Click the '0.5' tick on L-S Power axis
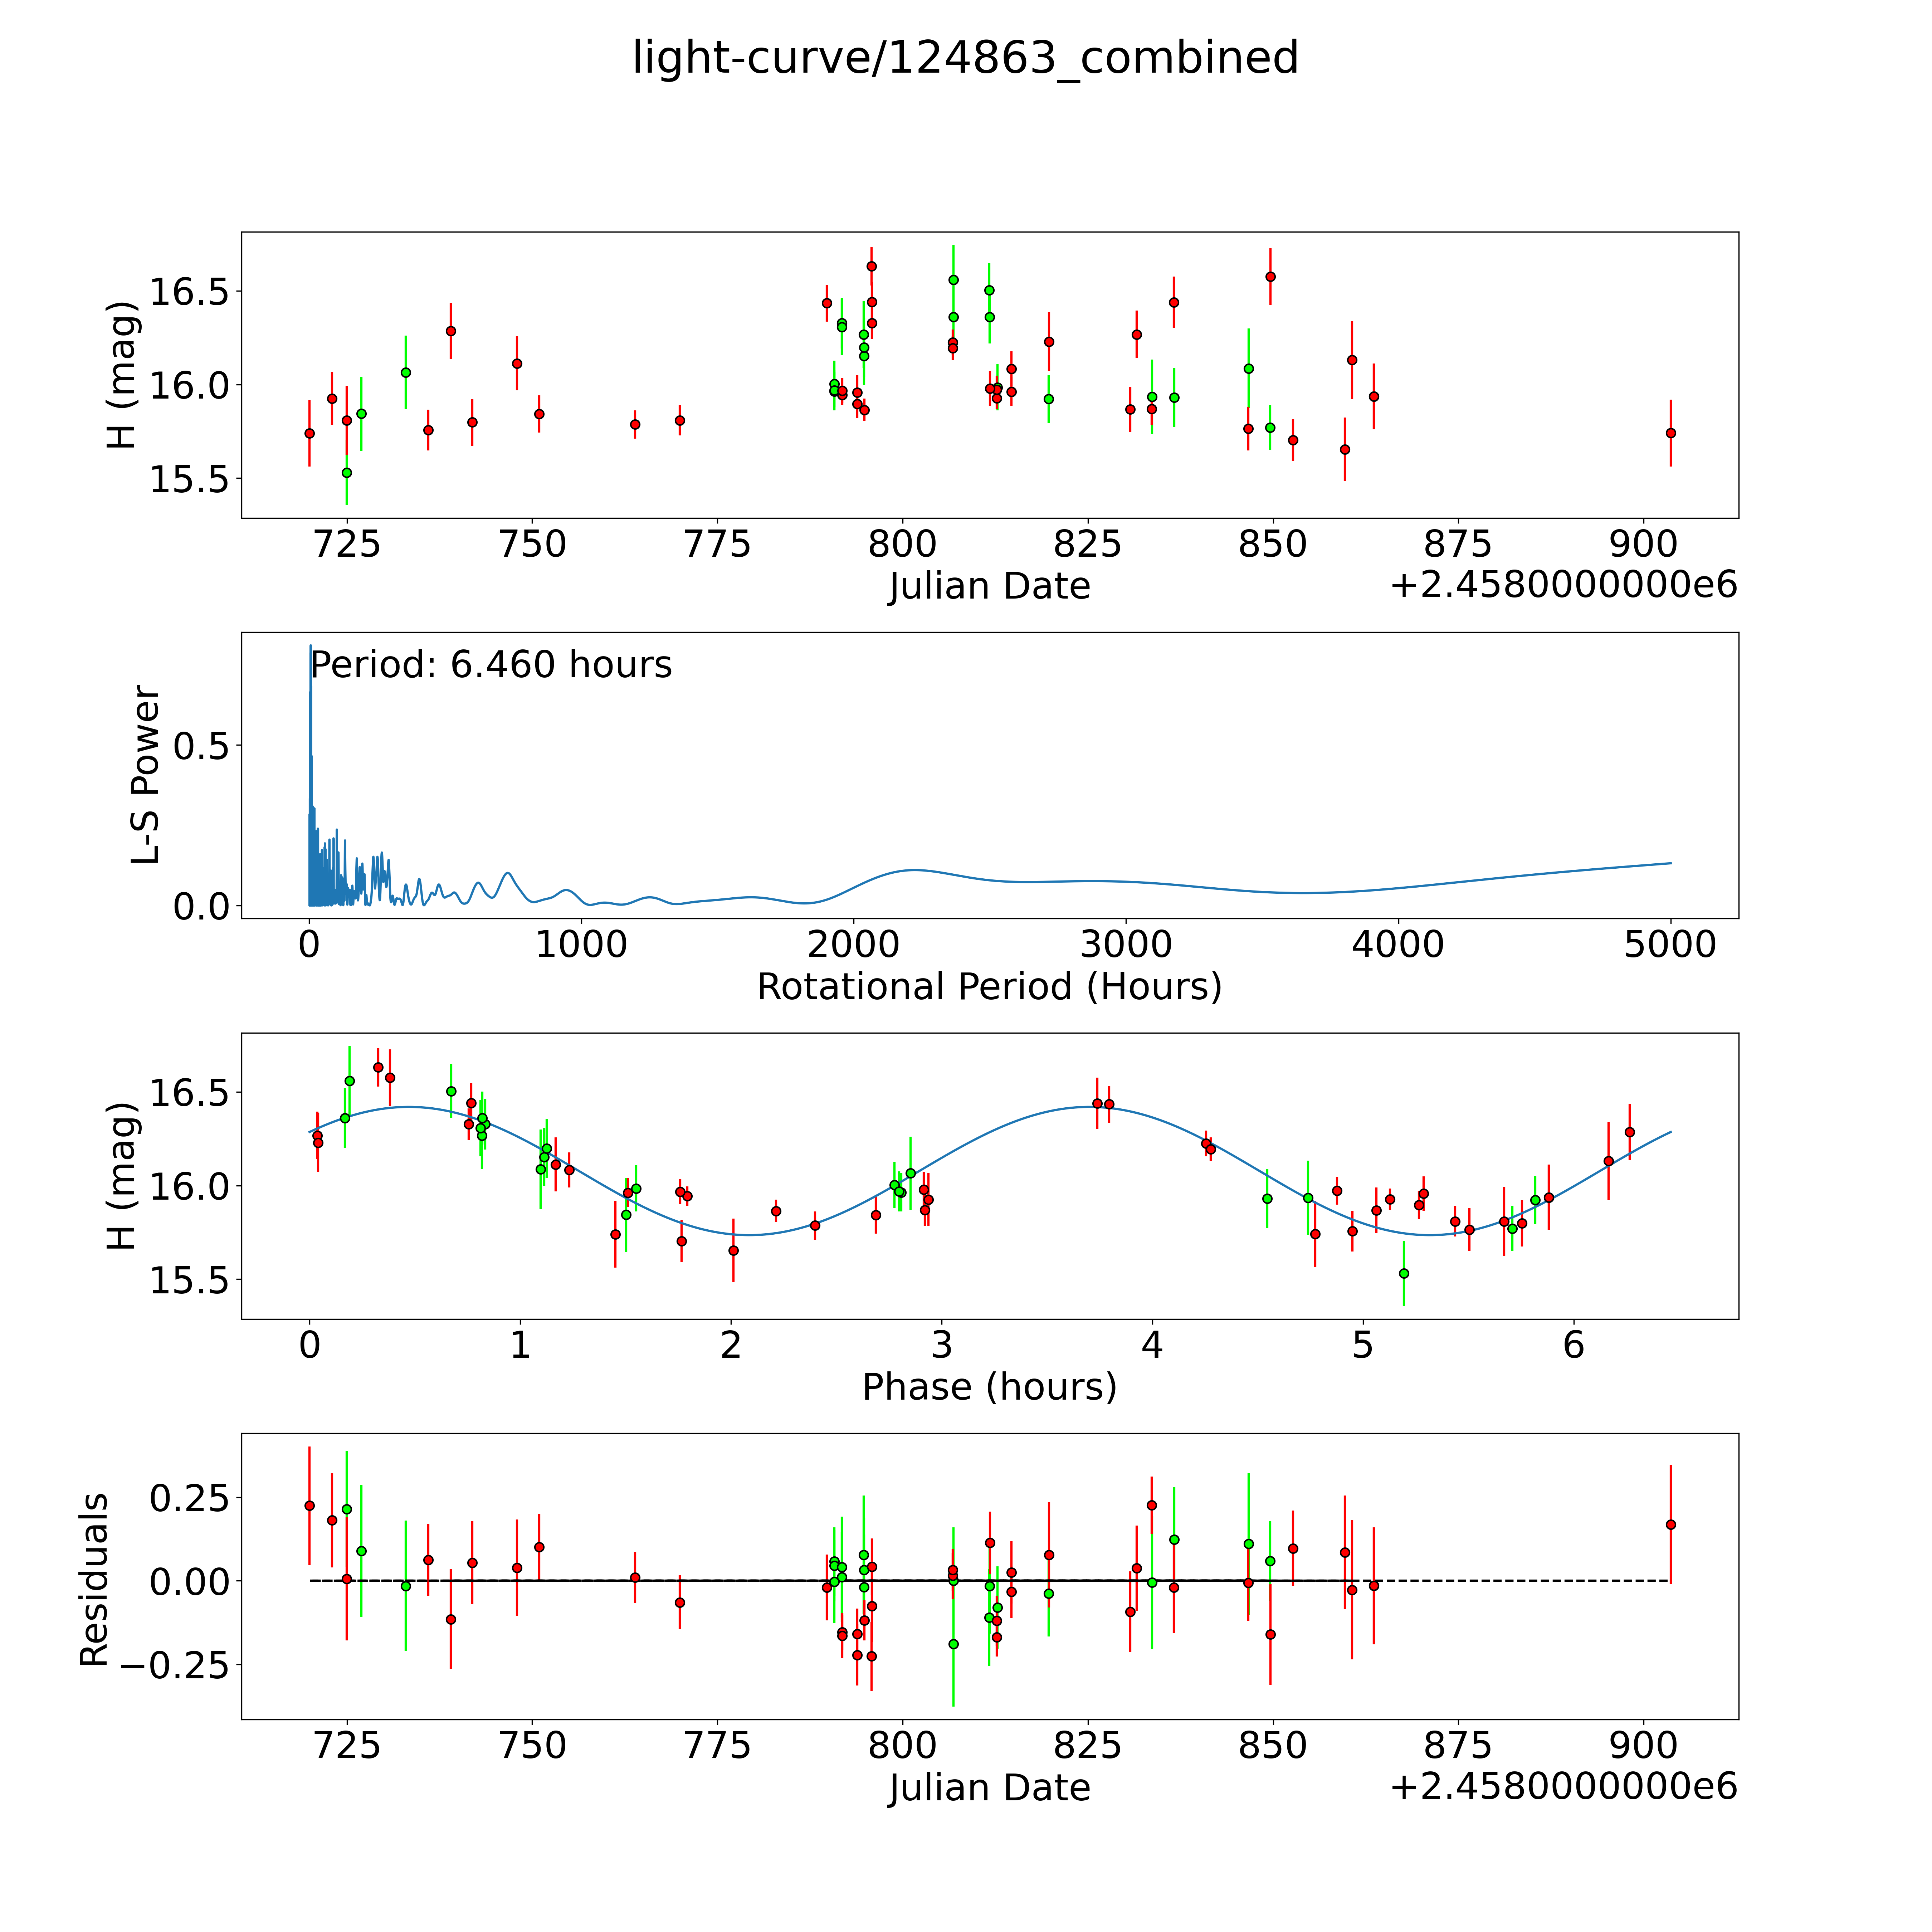Viewport: 1932px width, 1932px height. pyautogui.click(x=201, y=746)
